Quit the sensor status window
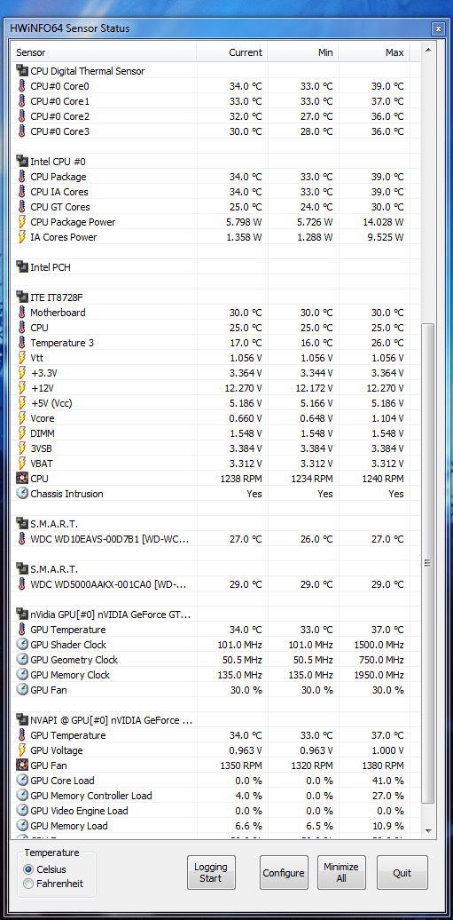The image size is (453, 920). (402, 872)
